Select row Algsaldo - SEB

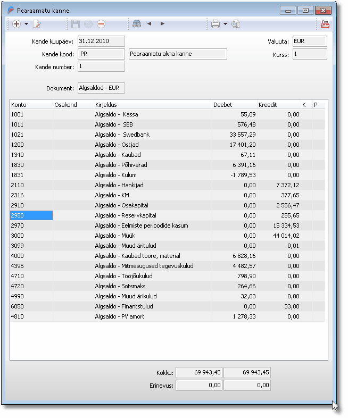click(168, 124)
